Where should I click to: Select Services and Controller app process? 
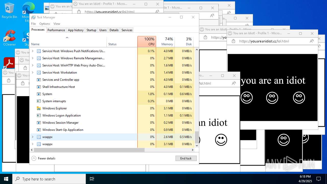112,79
